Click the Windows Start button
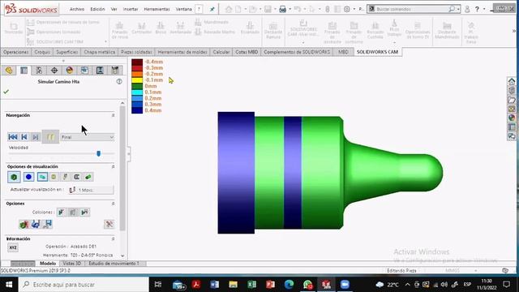 [x=9, y=285]
